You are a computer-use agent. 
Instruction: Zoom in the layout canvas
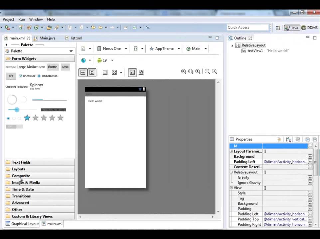coord(214,71)
